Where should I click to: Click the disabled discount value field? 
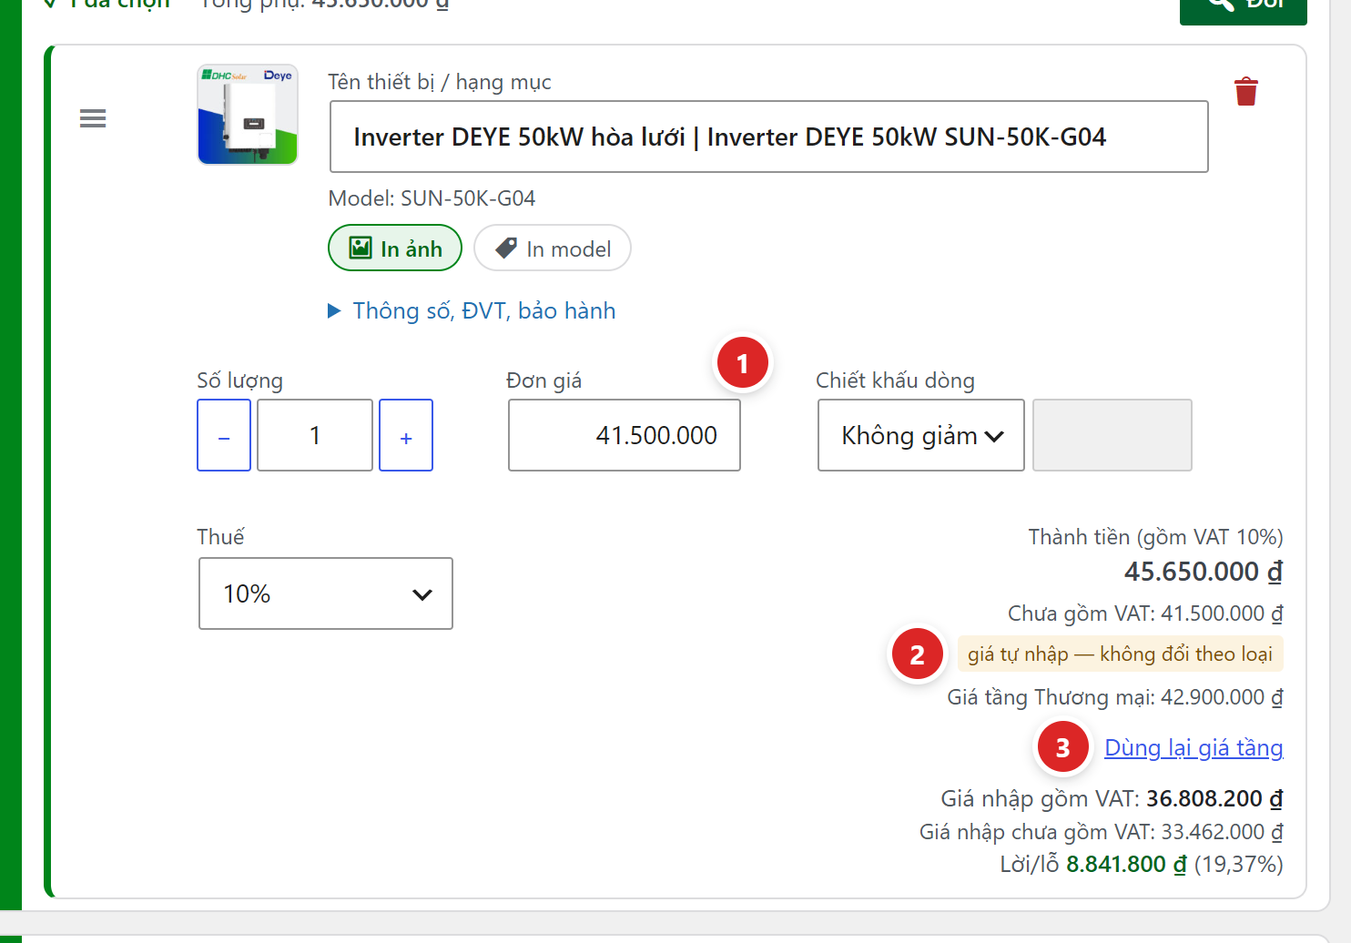tap(1112, 435)
